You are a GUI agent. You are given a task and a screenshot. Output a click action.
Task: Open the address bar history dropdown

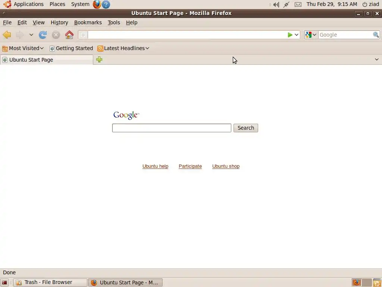click(297, 35)
